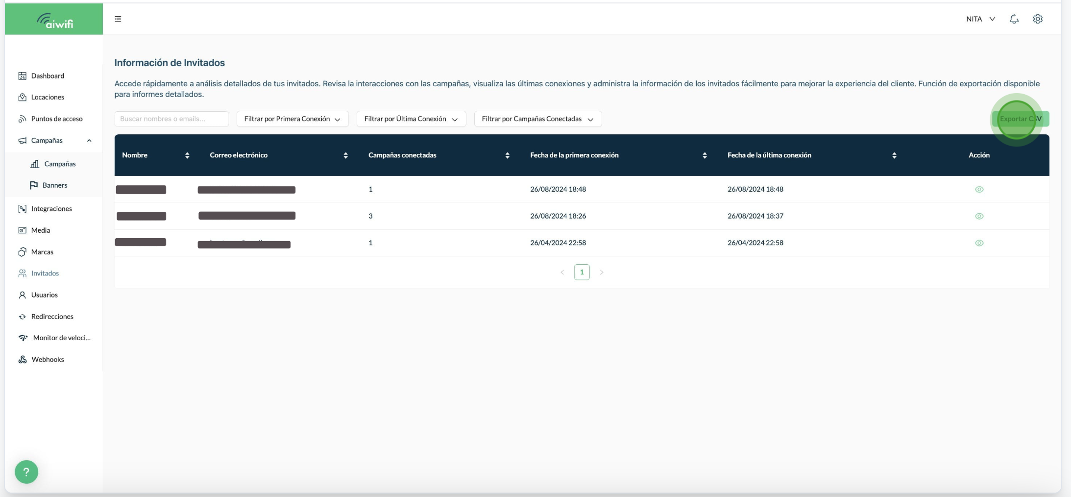
Task: Click the Puntos de acceso signal icon
Action: (23, 119)
